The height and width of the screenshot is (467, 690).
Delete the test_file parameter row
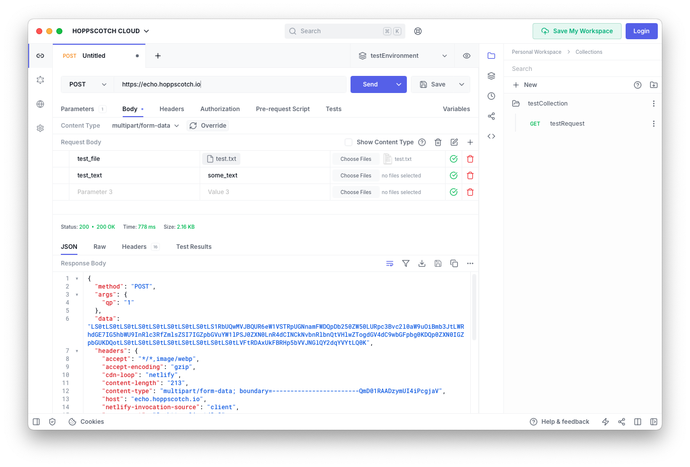(x=470, y=159)
